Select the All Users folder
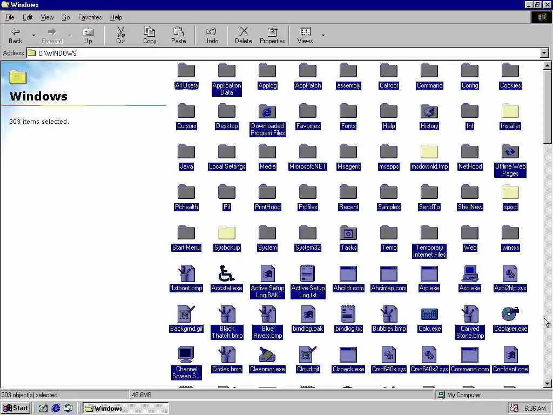This screenshot has width=553, height=415. pos(186,76)
